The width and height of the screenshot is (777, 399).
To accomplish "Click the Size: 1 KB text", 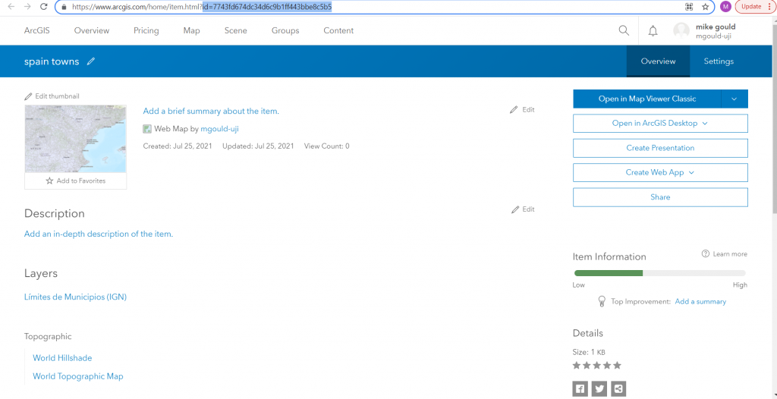I will [x=589, y=353].
